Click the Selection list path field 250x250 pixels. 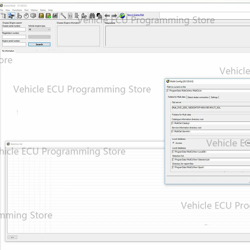211,159
